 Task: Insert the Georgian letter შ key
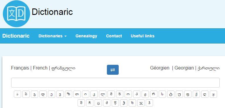coord(81,103)
